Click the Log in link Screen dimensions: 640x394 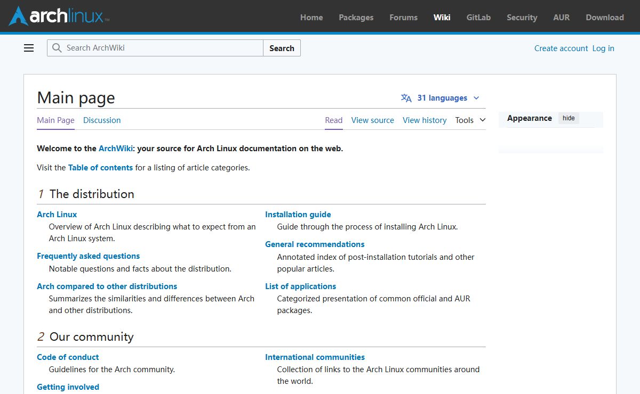click(x=603, y=48)
